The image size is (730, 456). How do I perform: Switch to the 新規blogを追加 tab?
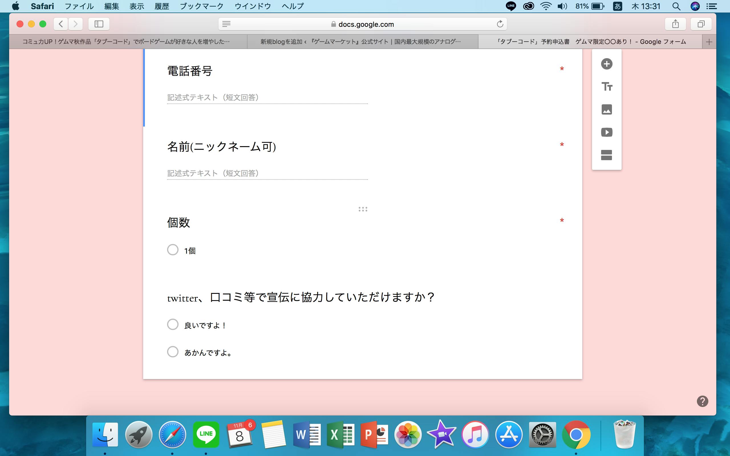tap(360, 42)
